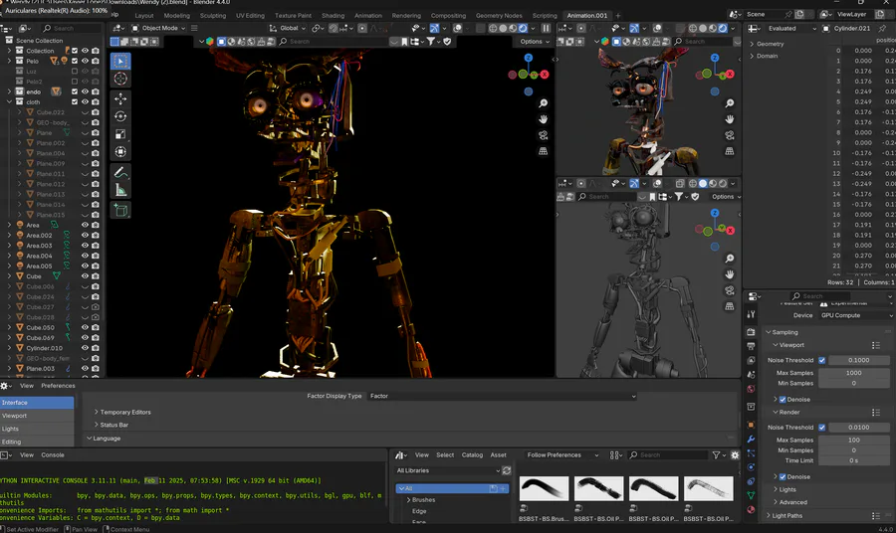Open Factor Display Type dropdown

[x=502, y=396]
